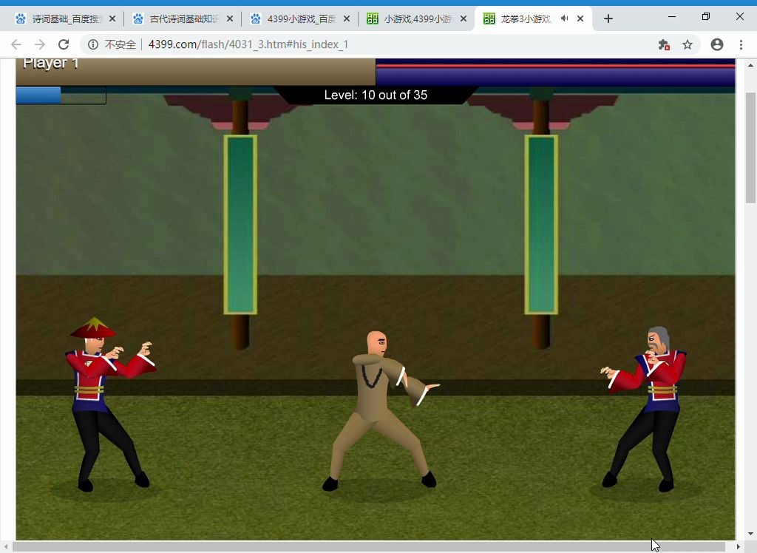Go back to the previous page

coord(16,44)
